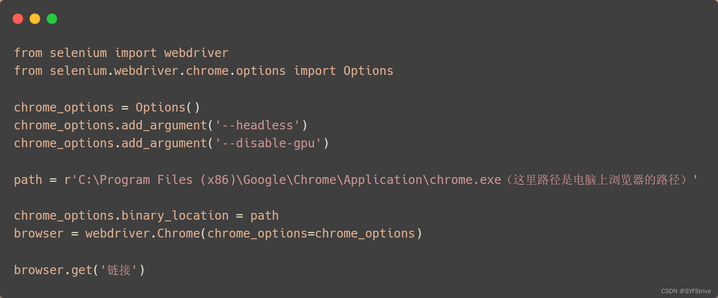The width and height of the screenshot is (718, 298).
Task: Click the path variable assignment name
Action: point(28,180)
